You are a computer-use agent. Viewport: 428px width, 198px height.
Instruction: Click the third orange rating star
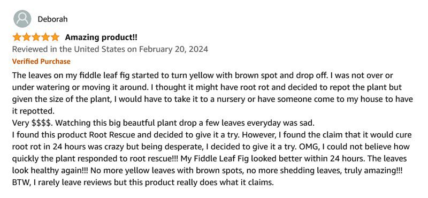point(36,37)
